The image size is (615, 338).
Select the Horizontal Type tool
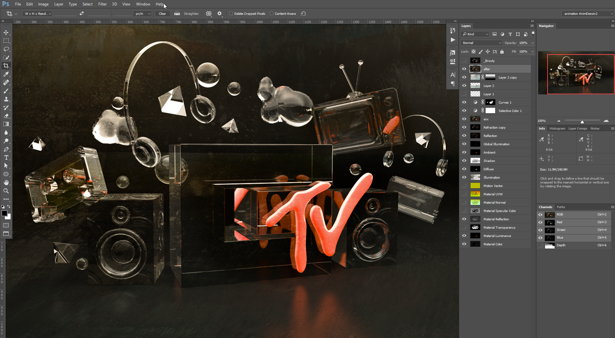coord(6,158)
